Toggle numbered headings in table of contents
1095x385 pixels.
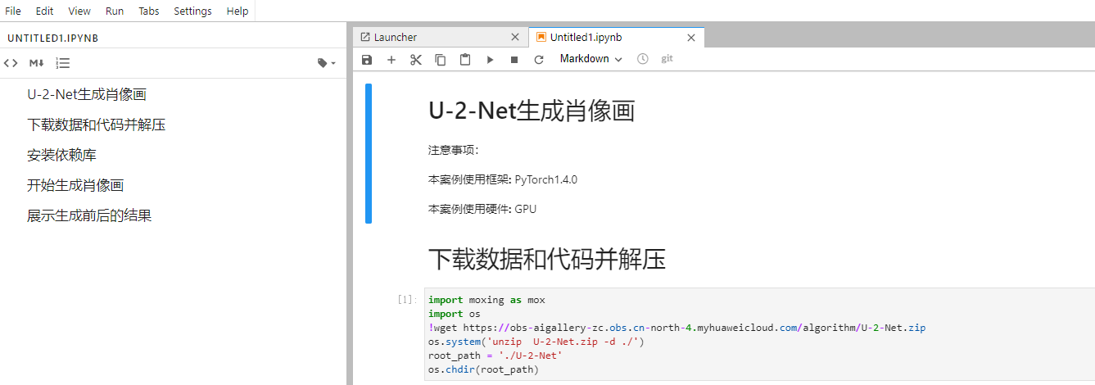pyautogui.click(x=63, y=63)
